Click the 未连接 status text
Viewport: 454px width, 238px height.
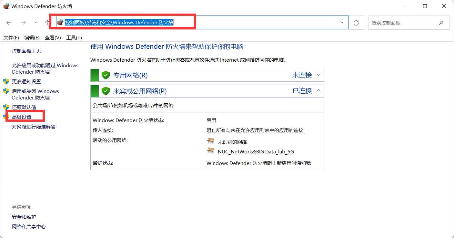302,75
